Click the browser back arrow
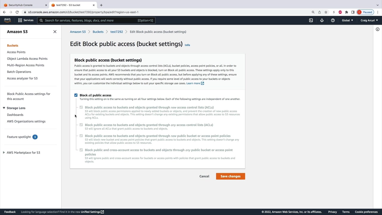 pos(4,12)
